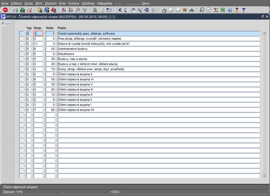
Task: Export to Excel via green icon
Action: click(x=223, y=10)
